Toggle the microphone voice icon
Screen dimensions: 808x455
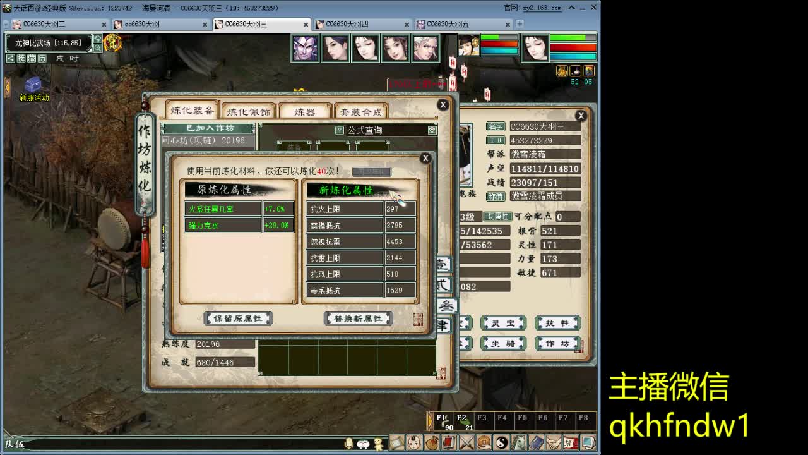tap(348, 444)
